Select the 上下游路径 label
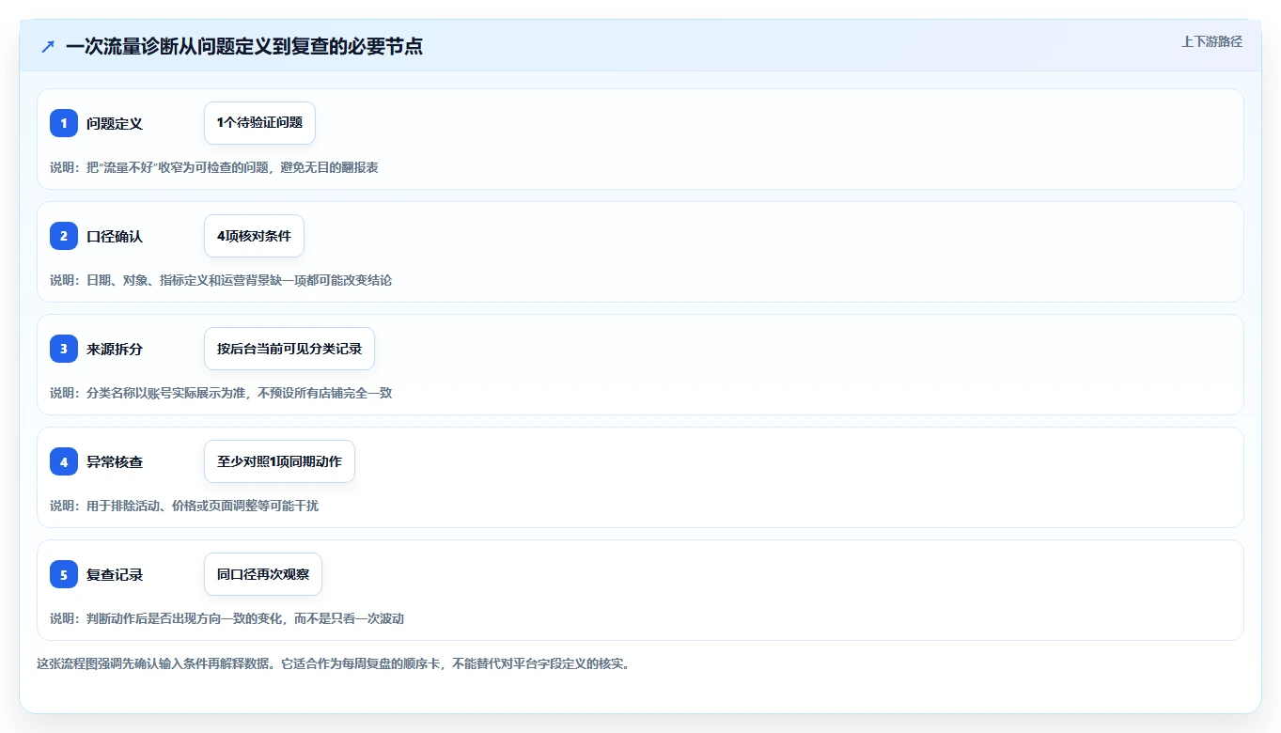The height and width of the screenshot is (733, 1281). pyautogui.click(x=1211, y=41)
